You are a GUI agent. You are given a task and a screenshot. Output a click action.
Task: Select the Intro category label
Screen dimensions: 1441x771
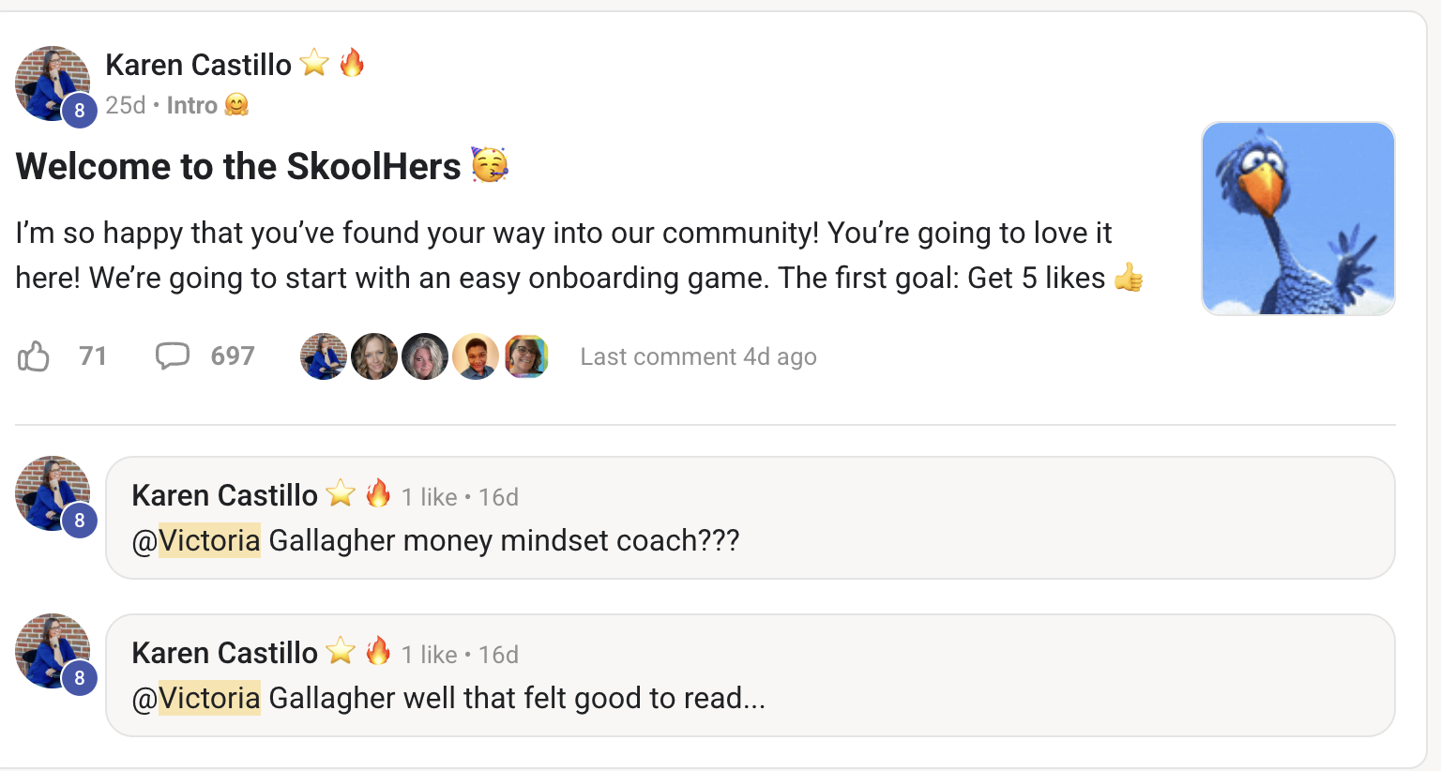192,105
